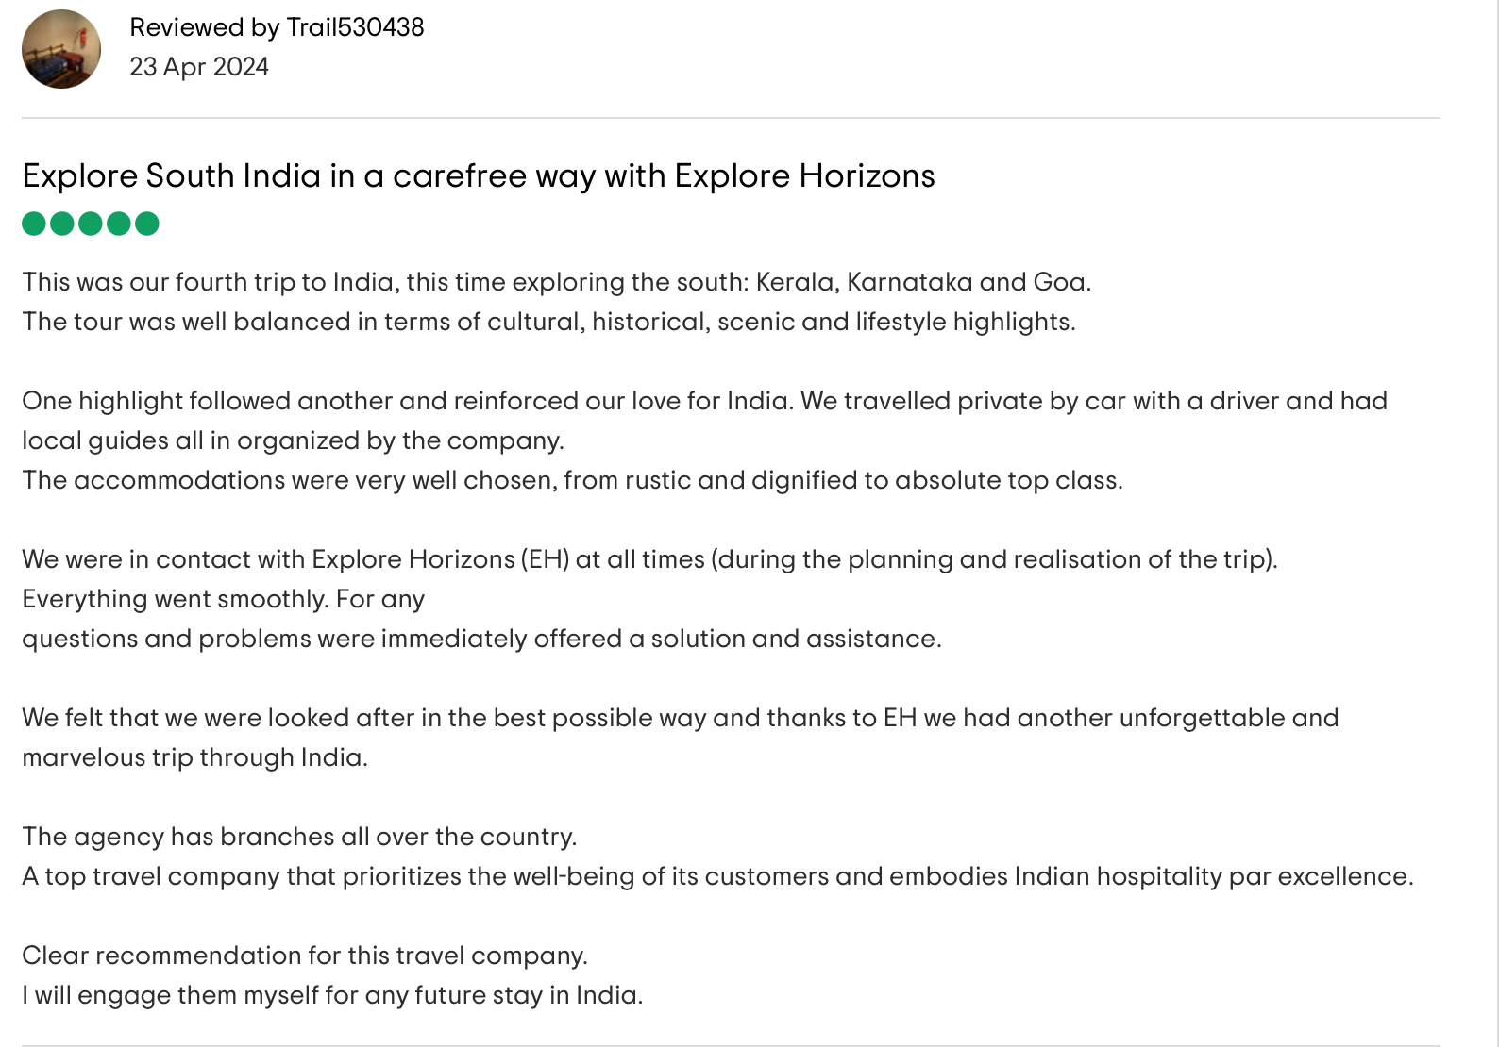Click the sentence starting "The tour was well balanced"
This screenshot has width=1499, height=1047.
548,322
